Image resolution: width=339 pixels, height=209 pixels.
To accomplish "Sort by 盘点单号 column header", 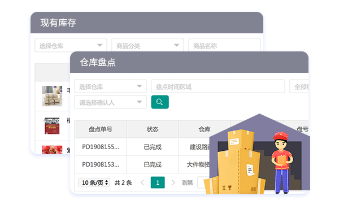I will point(101,129).
